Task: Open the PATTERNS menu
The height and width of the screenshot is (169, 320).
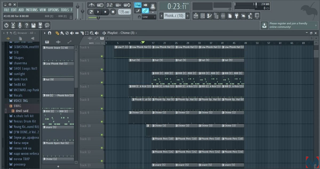Action: point(32,10)
